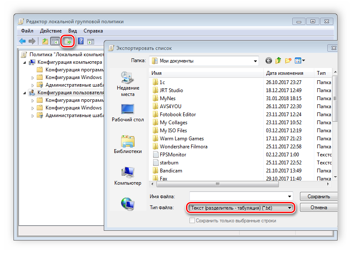
Task: Click the horizontal scrollbar thumb in file list
Action: click(218, 184)
